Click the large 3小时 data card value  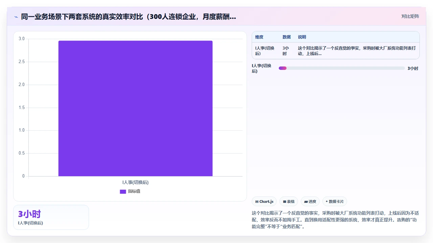(29, 214)
